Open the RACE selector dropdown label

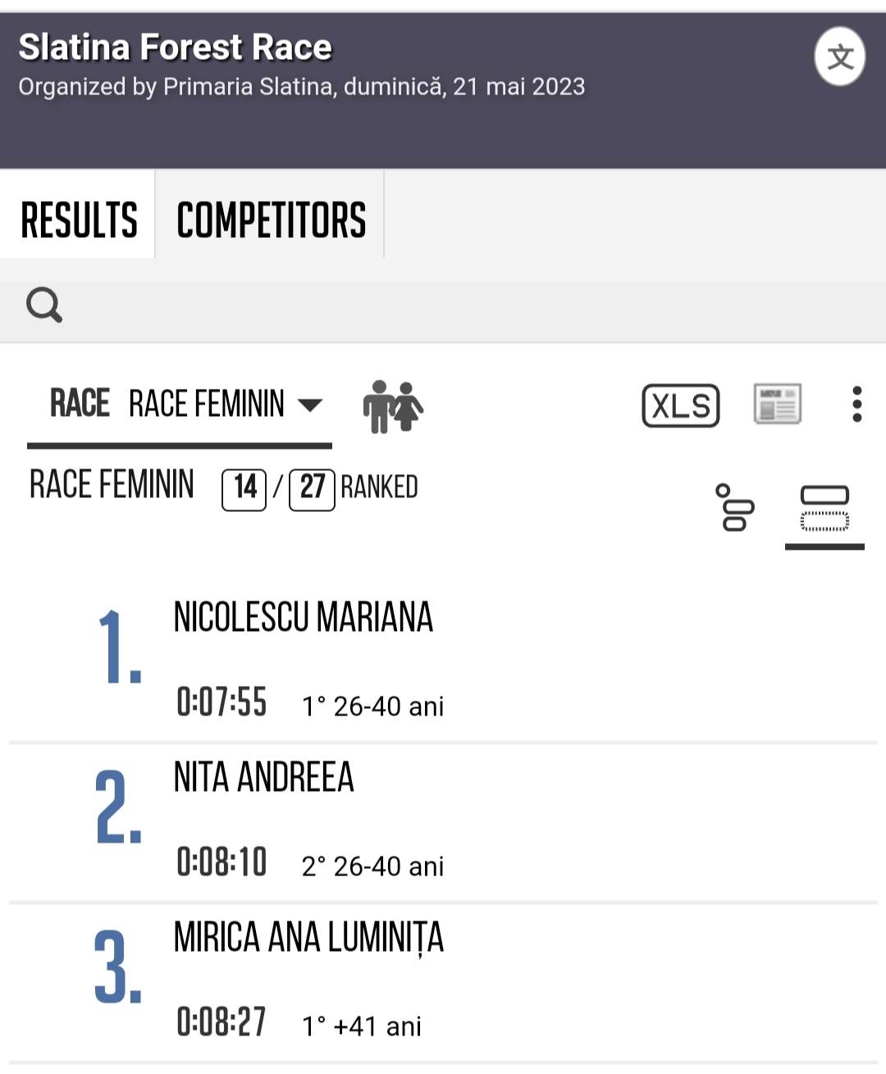click(x=80, y=404)
